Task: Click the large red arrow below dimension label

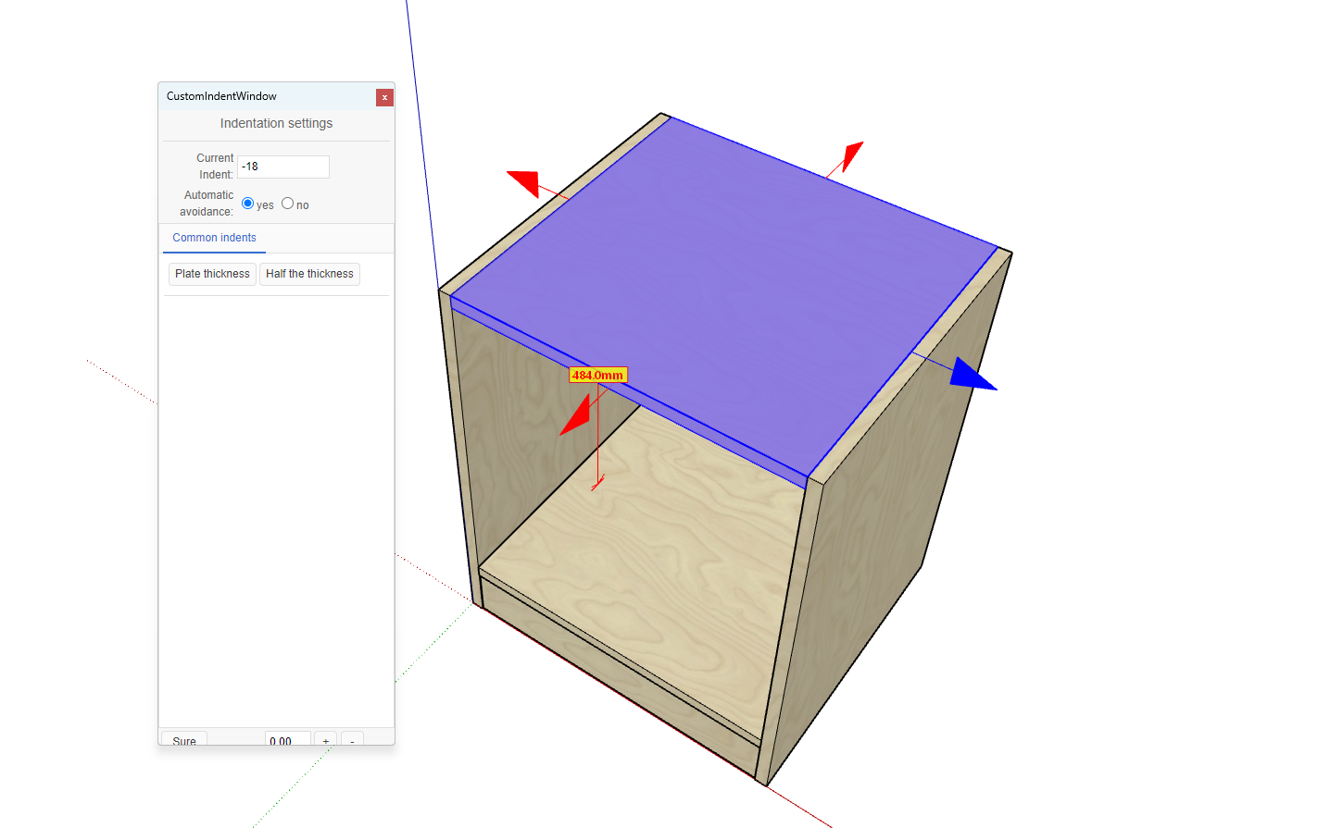Action: click(x=577, y=416)
